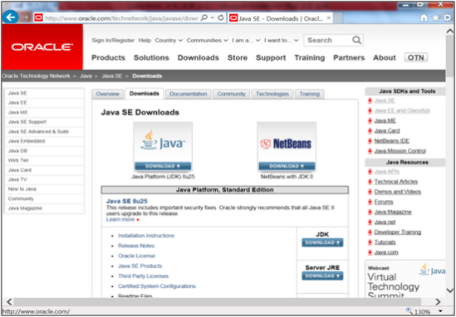Switch to the Documentation tab
The image size is (456, 317).
189,94
